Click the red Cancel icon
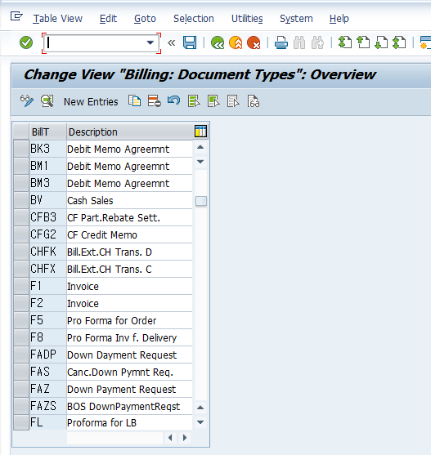The height and width of the screenshot is (455, 431). point(254,42)
